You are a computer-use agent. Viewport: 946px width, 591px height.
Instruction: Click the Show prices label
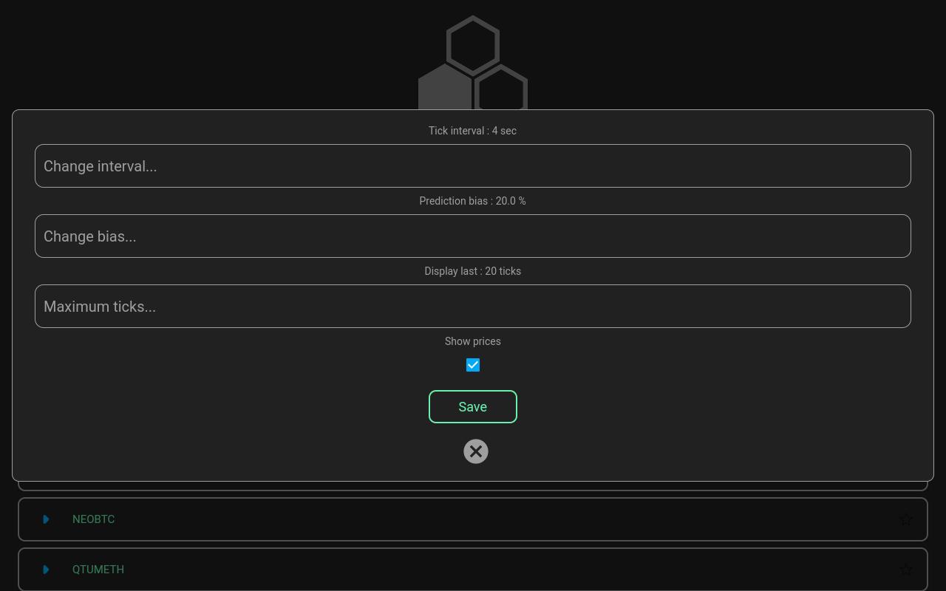tap(473, 341)
